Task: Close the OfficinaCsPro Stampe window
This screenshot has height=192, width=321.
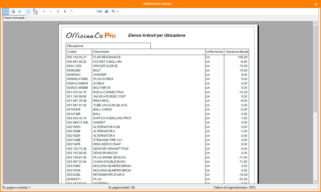Action: (x=316, y=4)
